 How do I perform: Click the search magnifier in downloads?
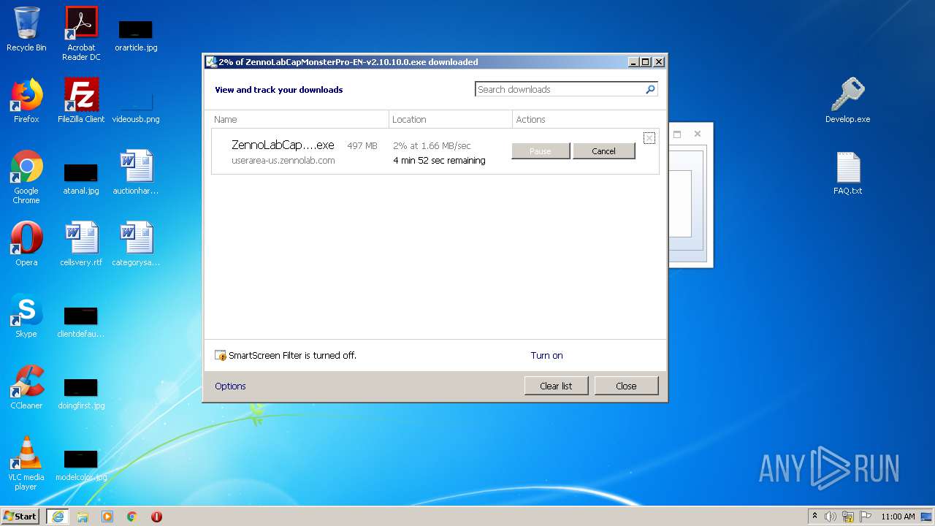pyautogui.click(x=650, y=89)
